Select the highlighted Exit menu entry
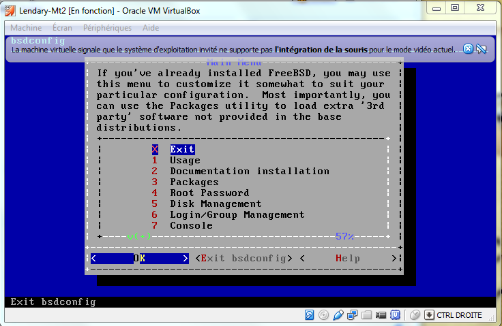 (182, 149)
